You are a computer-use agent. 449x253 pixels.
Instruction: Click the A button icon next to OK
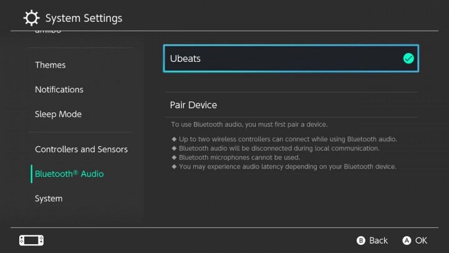tap(407, 241)
